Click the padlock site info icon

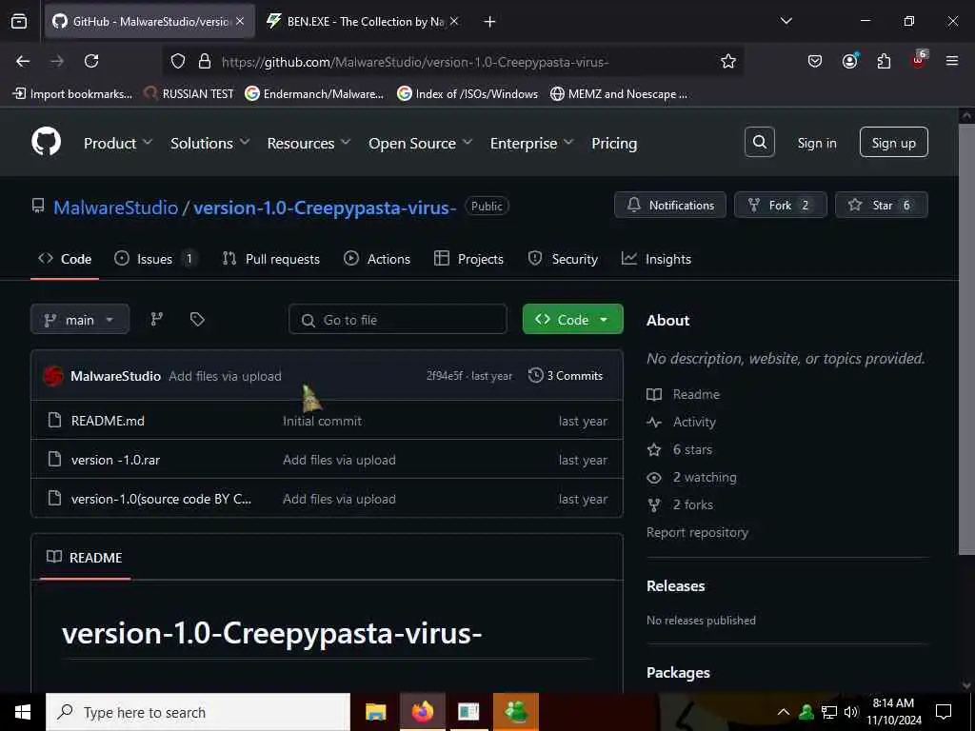pos(205,61)
